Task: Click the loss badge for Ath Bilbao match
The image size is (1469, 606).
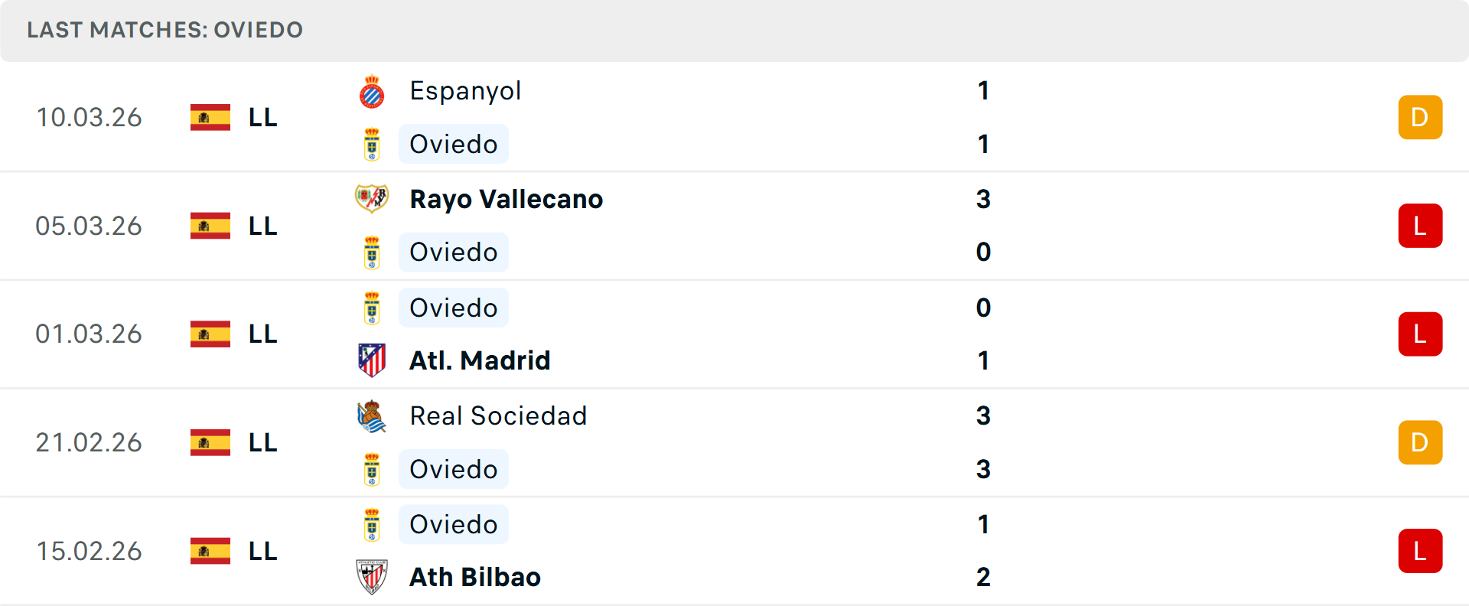Action: (1420, 551)
